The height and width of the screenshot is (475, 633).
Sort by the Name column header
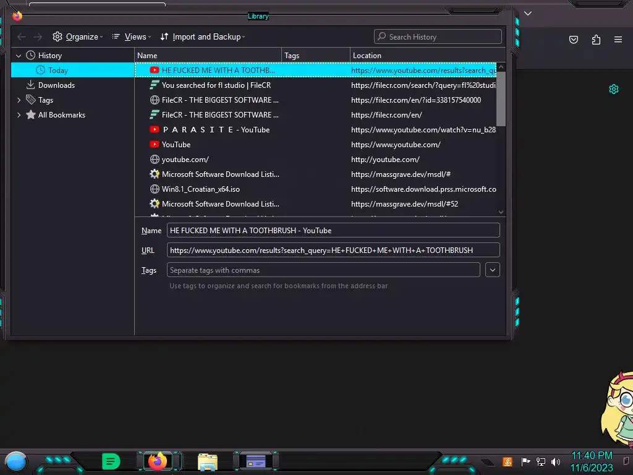click(x=208, y=56)
